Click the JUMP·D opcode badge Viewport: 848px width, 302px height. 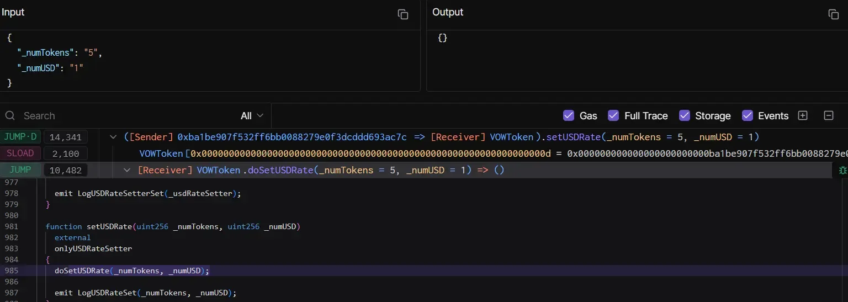pos(20,137)
